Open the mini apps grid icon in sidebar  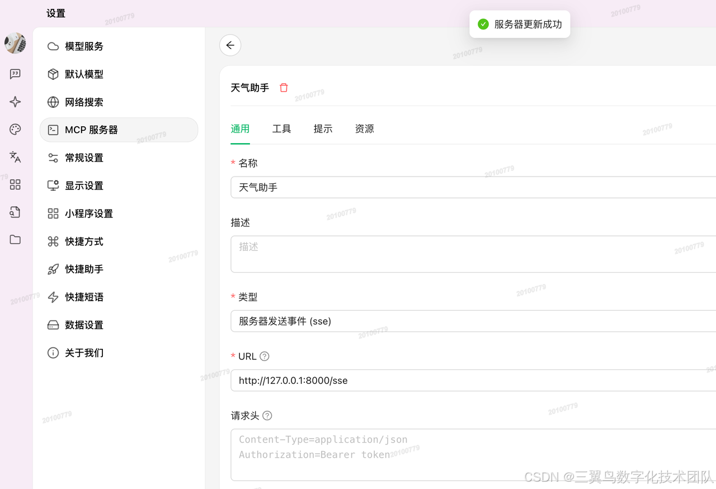tap(15, 184)
